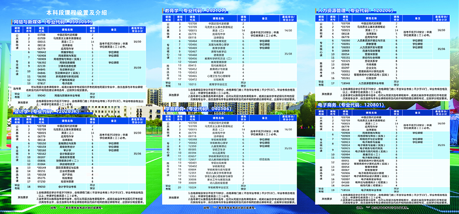This screenshot has width=459, height=214.
Task: Click the 企业文化 course in 人力资源管理 table
Action: (x=372, y=68)
